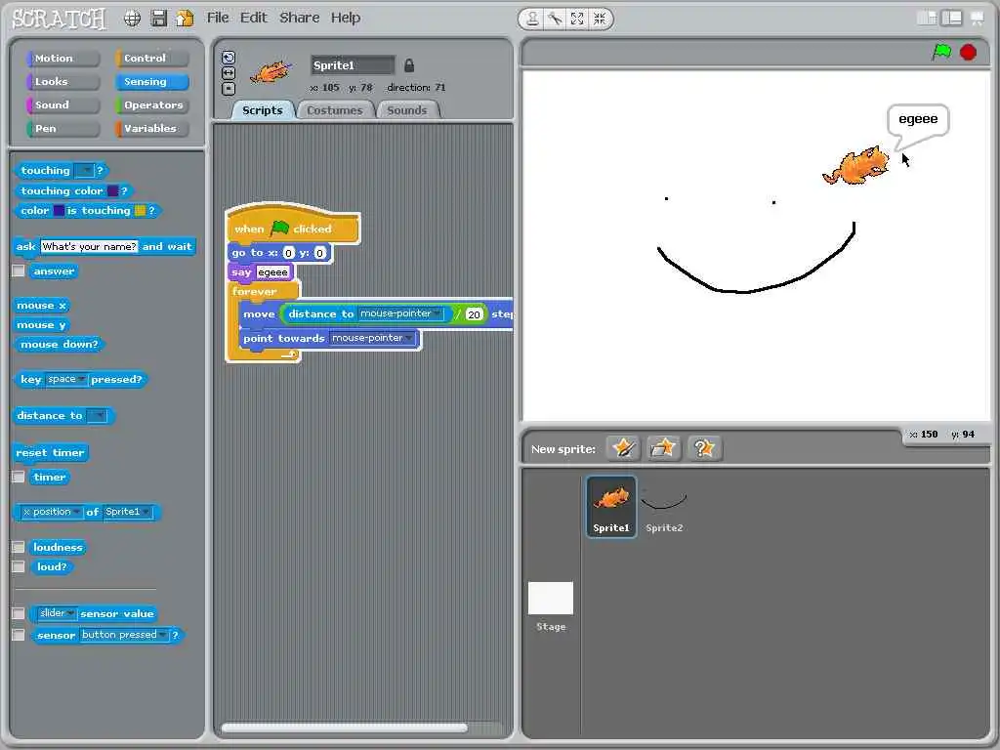This screenshot has width=1000, height=750.
Task: Click the say block egeee text field
Action: pyautogui.click(x=272, y=272)
